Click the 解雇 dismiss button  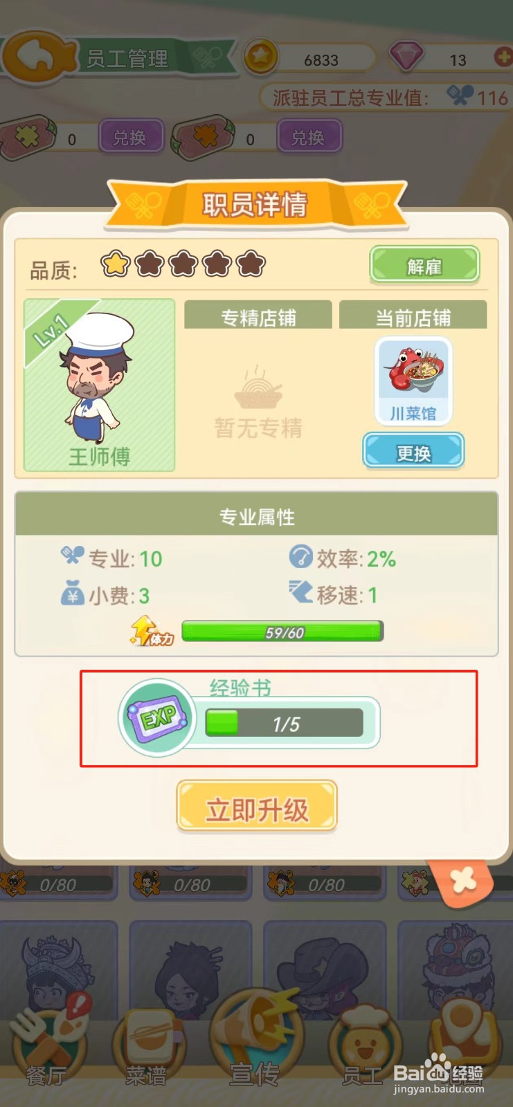(424, 265)
